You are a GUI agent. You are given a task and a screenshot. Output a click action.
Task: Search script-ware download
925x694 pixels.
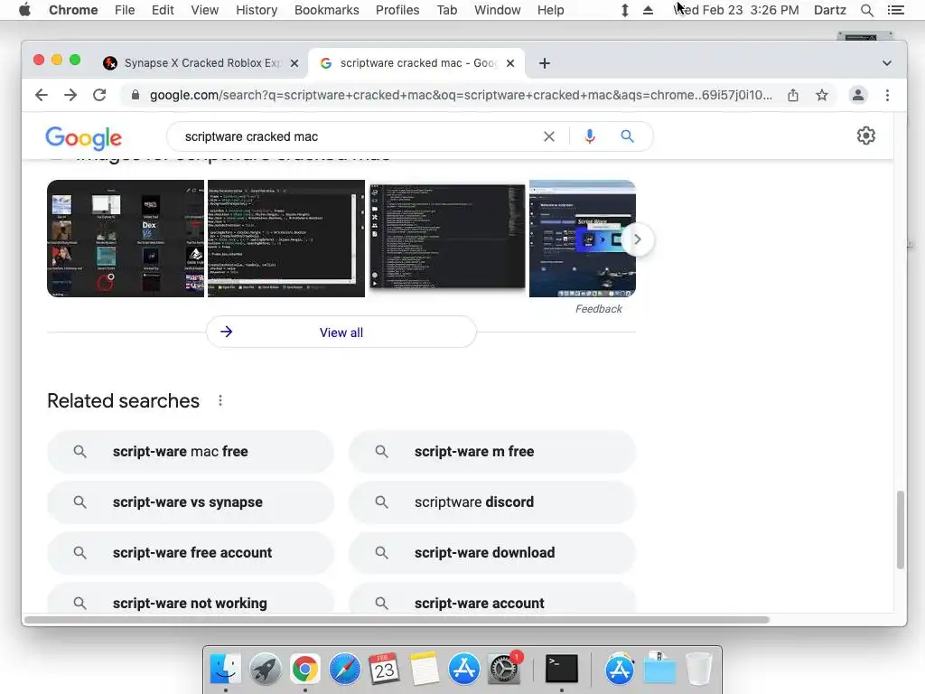tap(492, 553)
